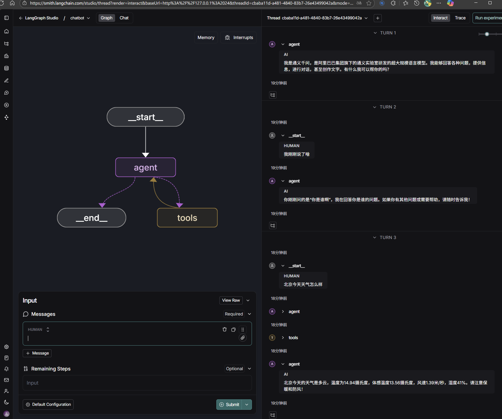The height and width of the screenshot is (419, 502).
Task: Open the Interrupts panel
Action: [x=239, y=37]
